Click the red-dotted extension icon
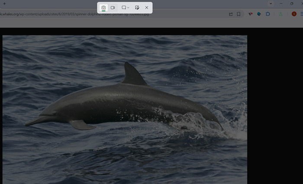The image size is (303, 184). point(250,14)
